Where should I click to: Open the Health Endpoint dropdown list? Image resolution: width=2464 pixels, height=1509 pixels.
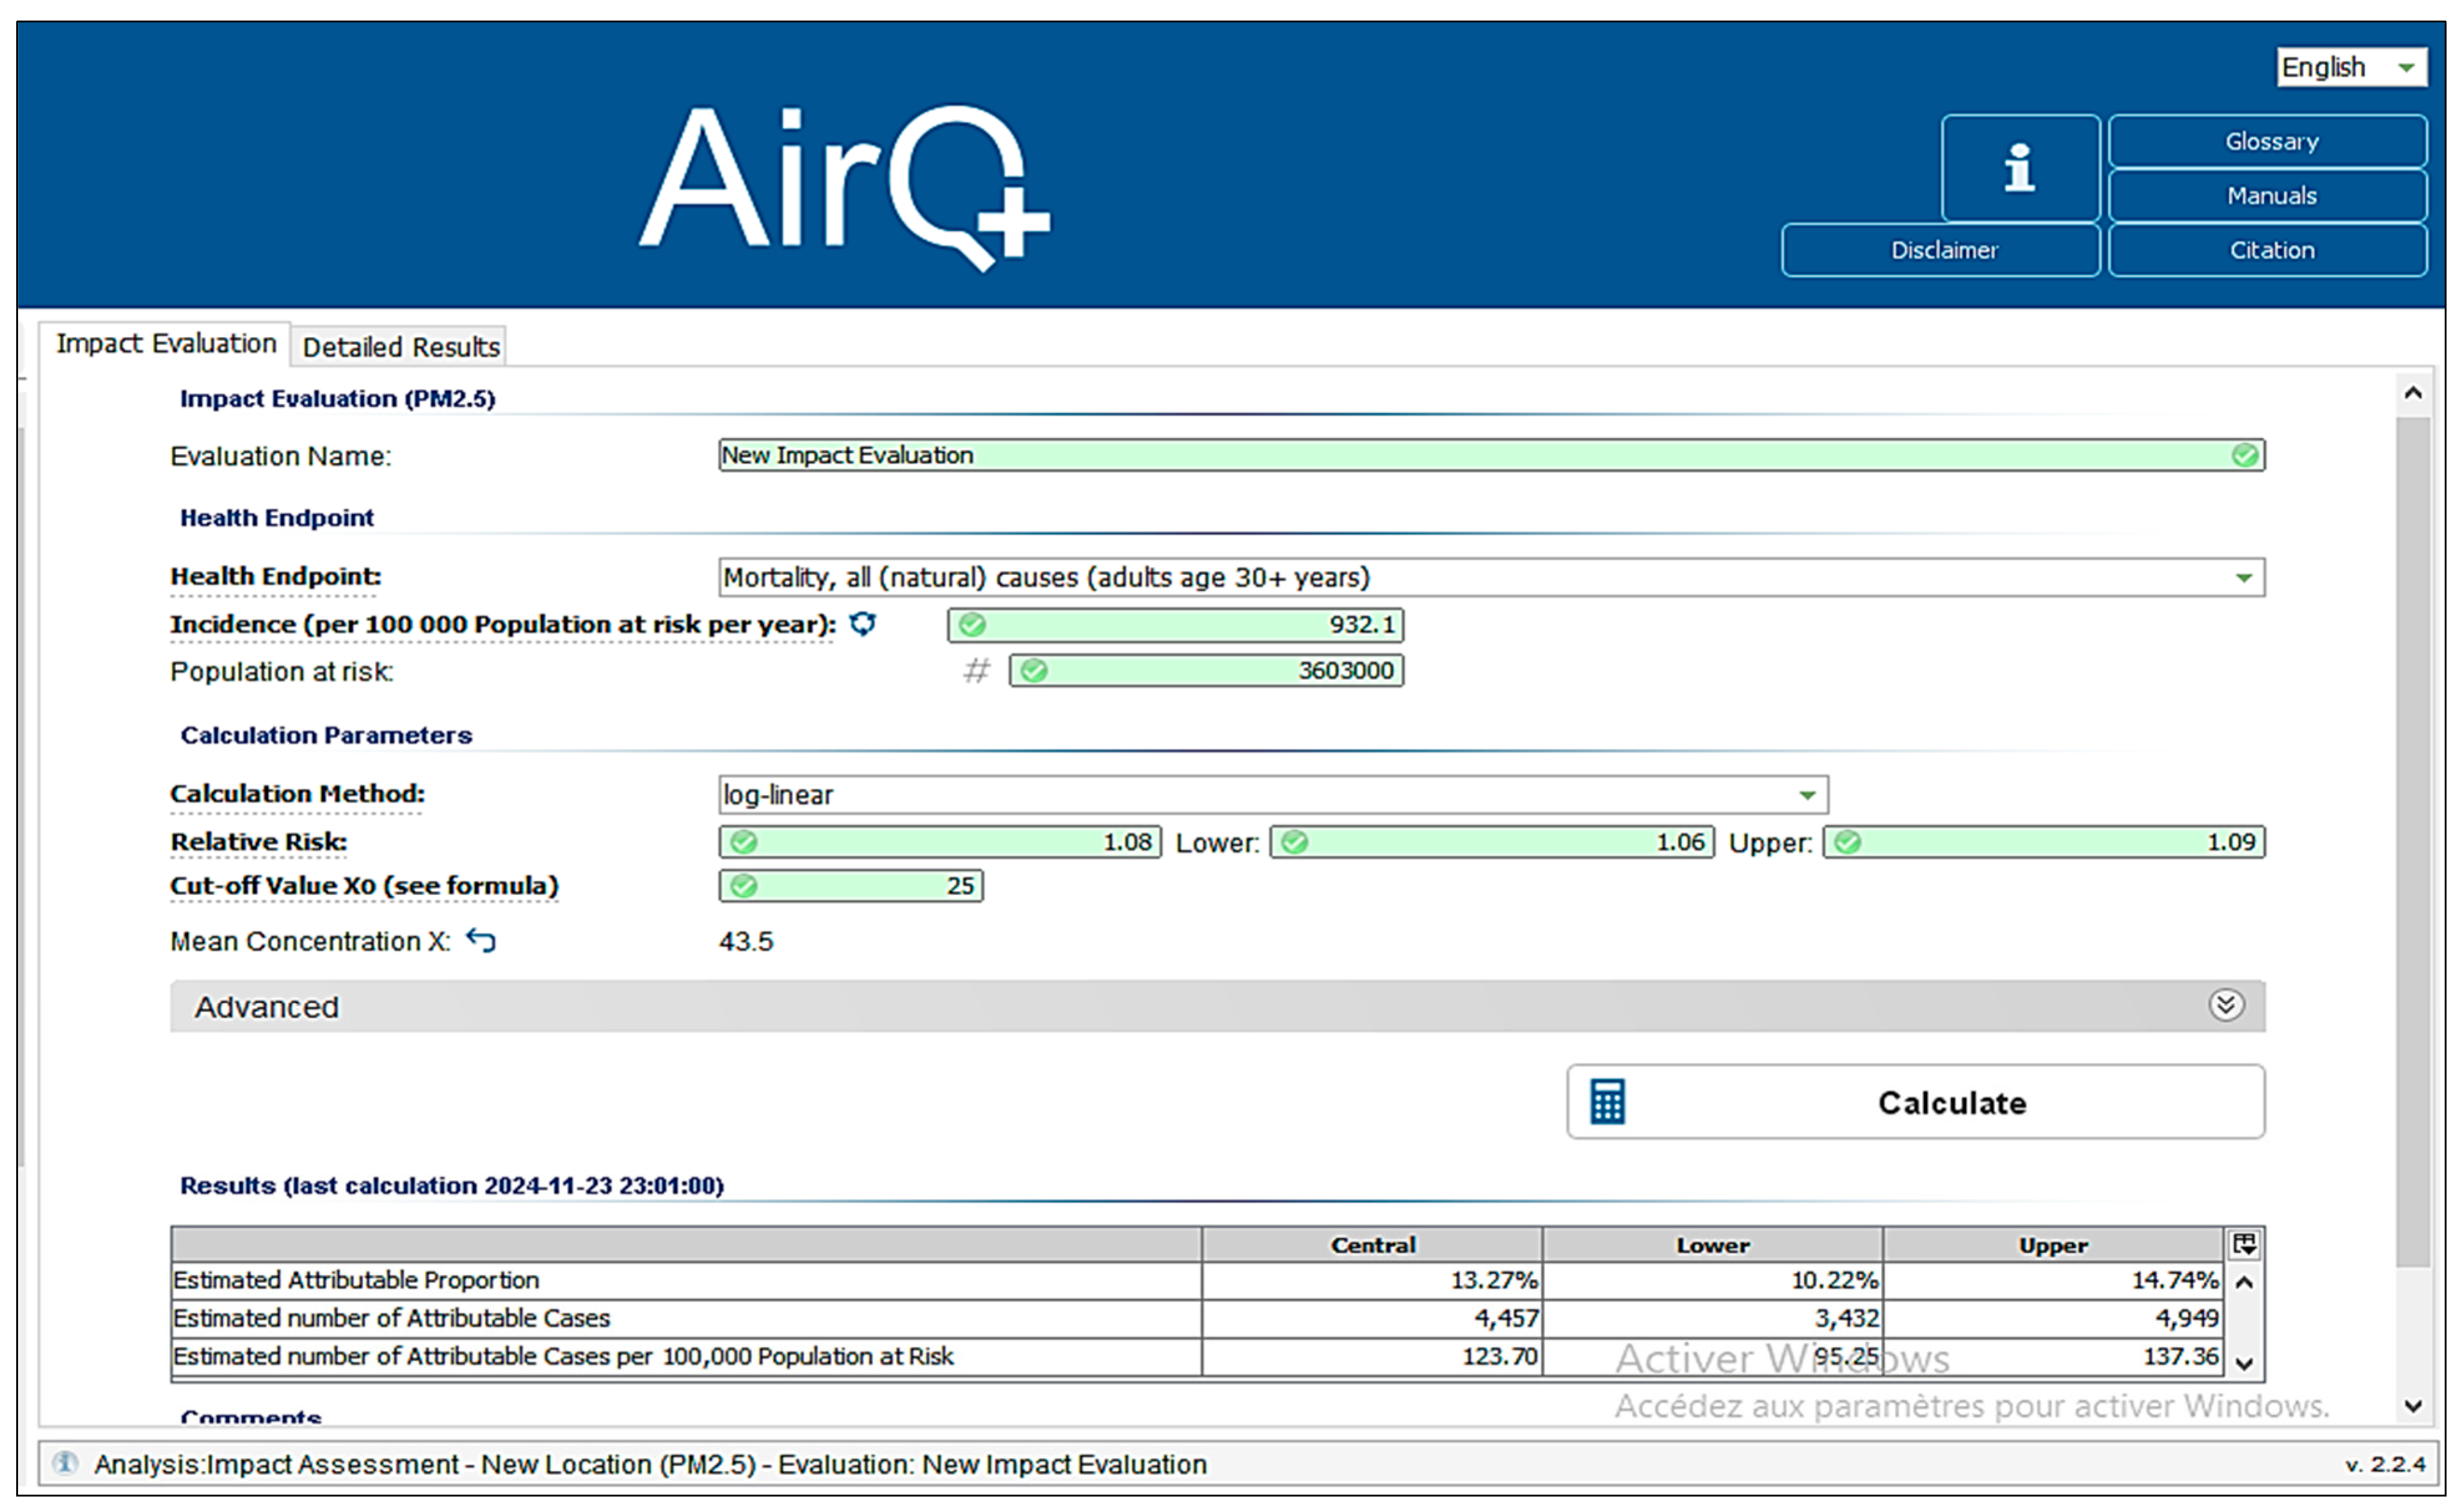coord(2243,577)
